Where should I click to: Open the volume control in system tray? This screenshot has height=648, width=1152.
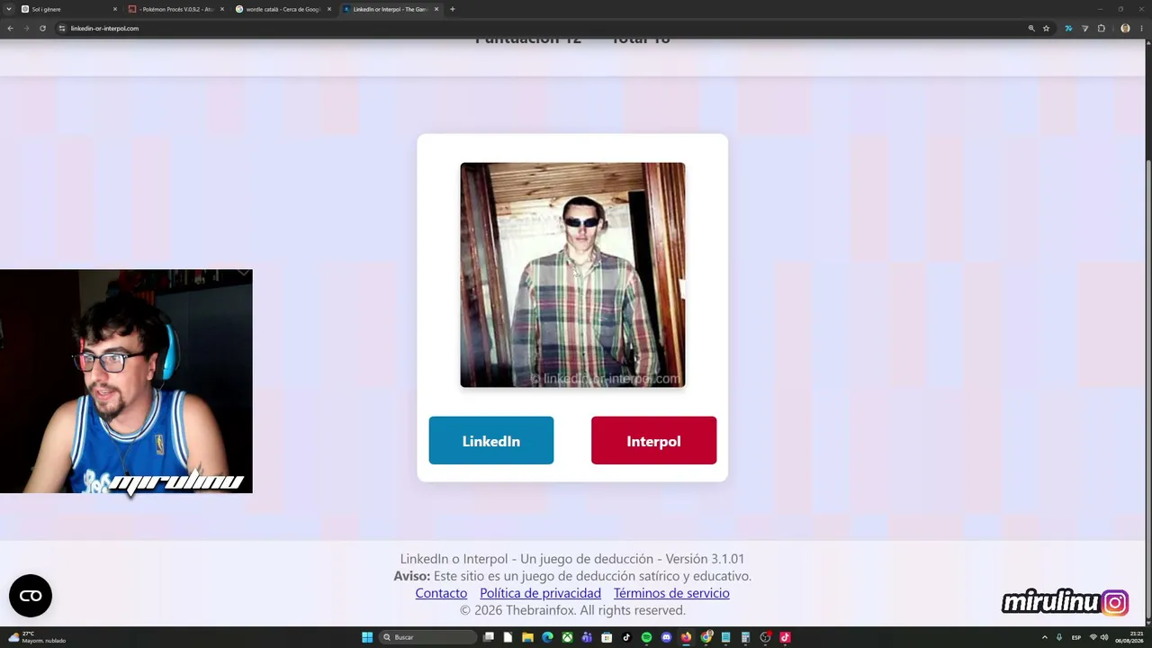(x=1104, y=637)
